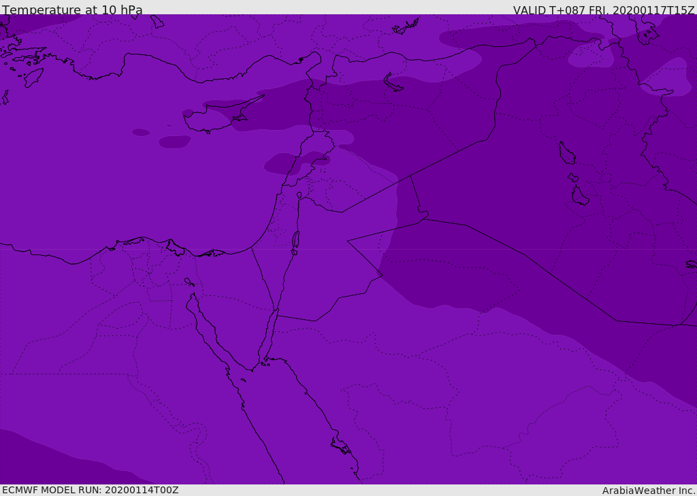Image resolution: width=697 pixels, height=496 pixels.
Task: Click the "Temperature at 10 hPa" title
Action: (x=72, y=10)
